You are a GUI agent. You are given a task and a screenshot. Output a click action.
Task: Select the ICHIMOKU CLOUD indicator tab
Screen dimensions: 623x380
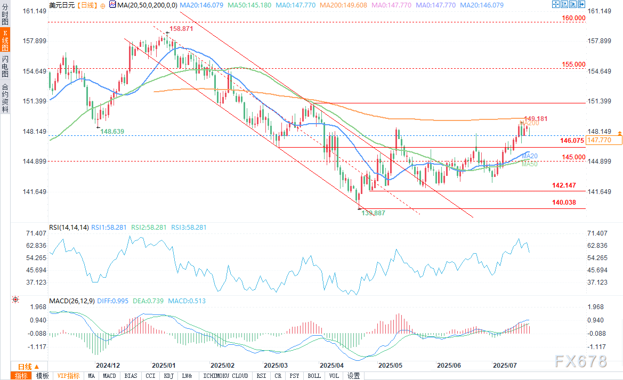pyautogui.click(x=226, y=376)
